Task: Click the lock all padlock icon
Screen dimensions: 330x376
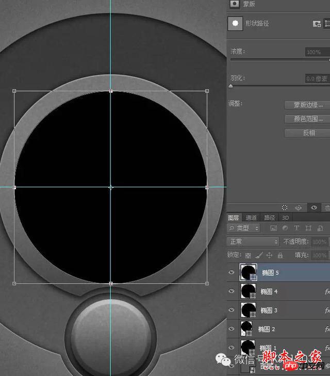Action: [280, 255]
